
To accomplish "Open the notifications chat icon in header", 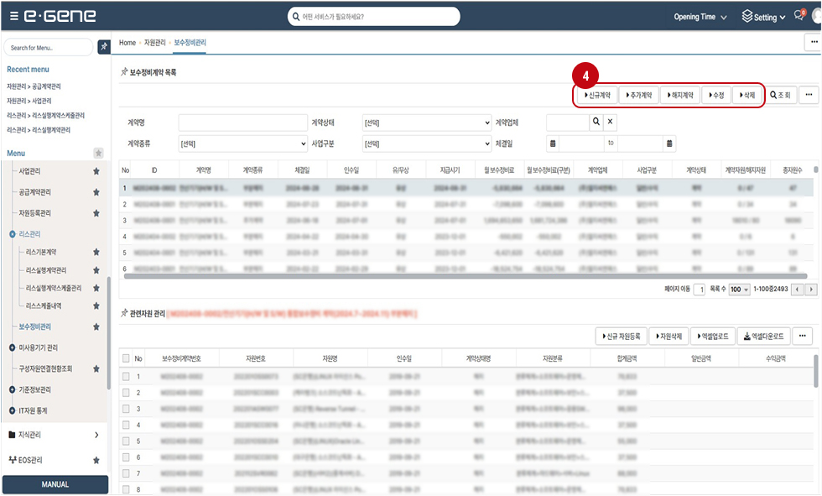I will point(799,17).
